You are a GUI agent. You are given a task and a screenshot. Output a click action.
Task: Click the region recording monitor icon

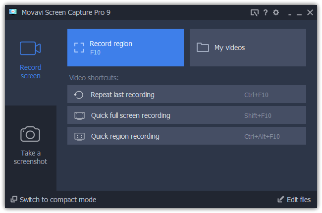[x=79, y=136]
